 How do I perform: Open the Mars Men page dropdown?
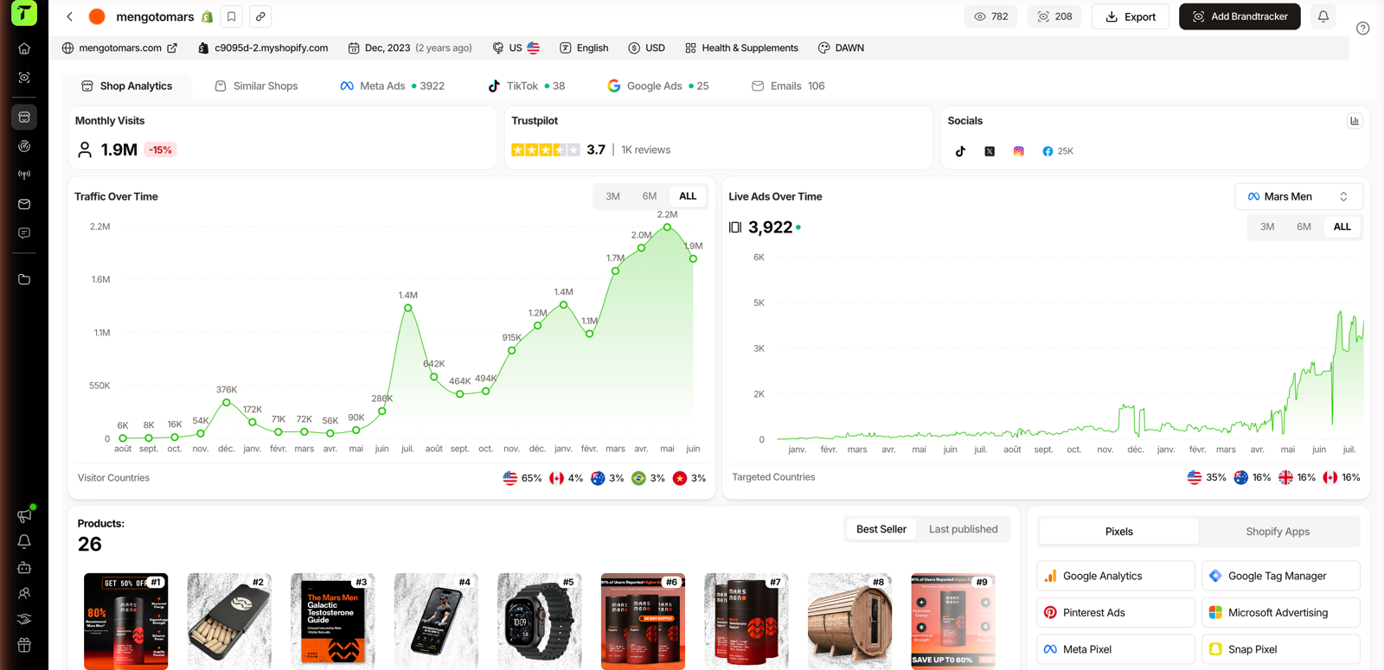pos(1298,196)
